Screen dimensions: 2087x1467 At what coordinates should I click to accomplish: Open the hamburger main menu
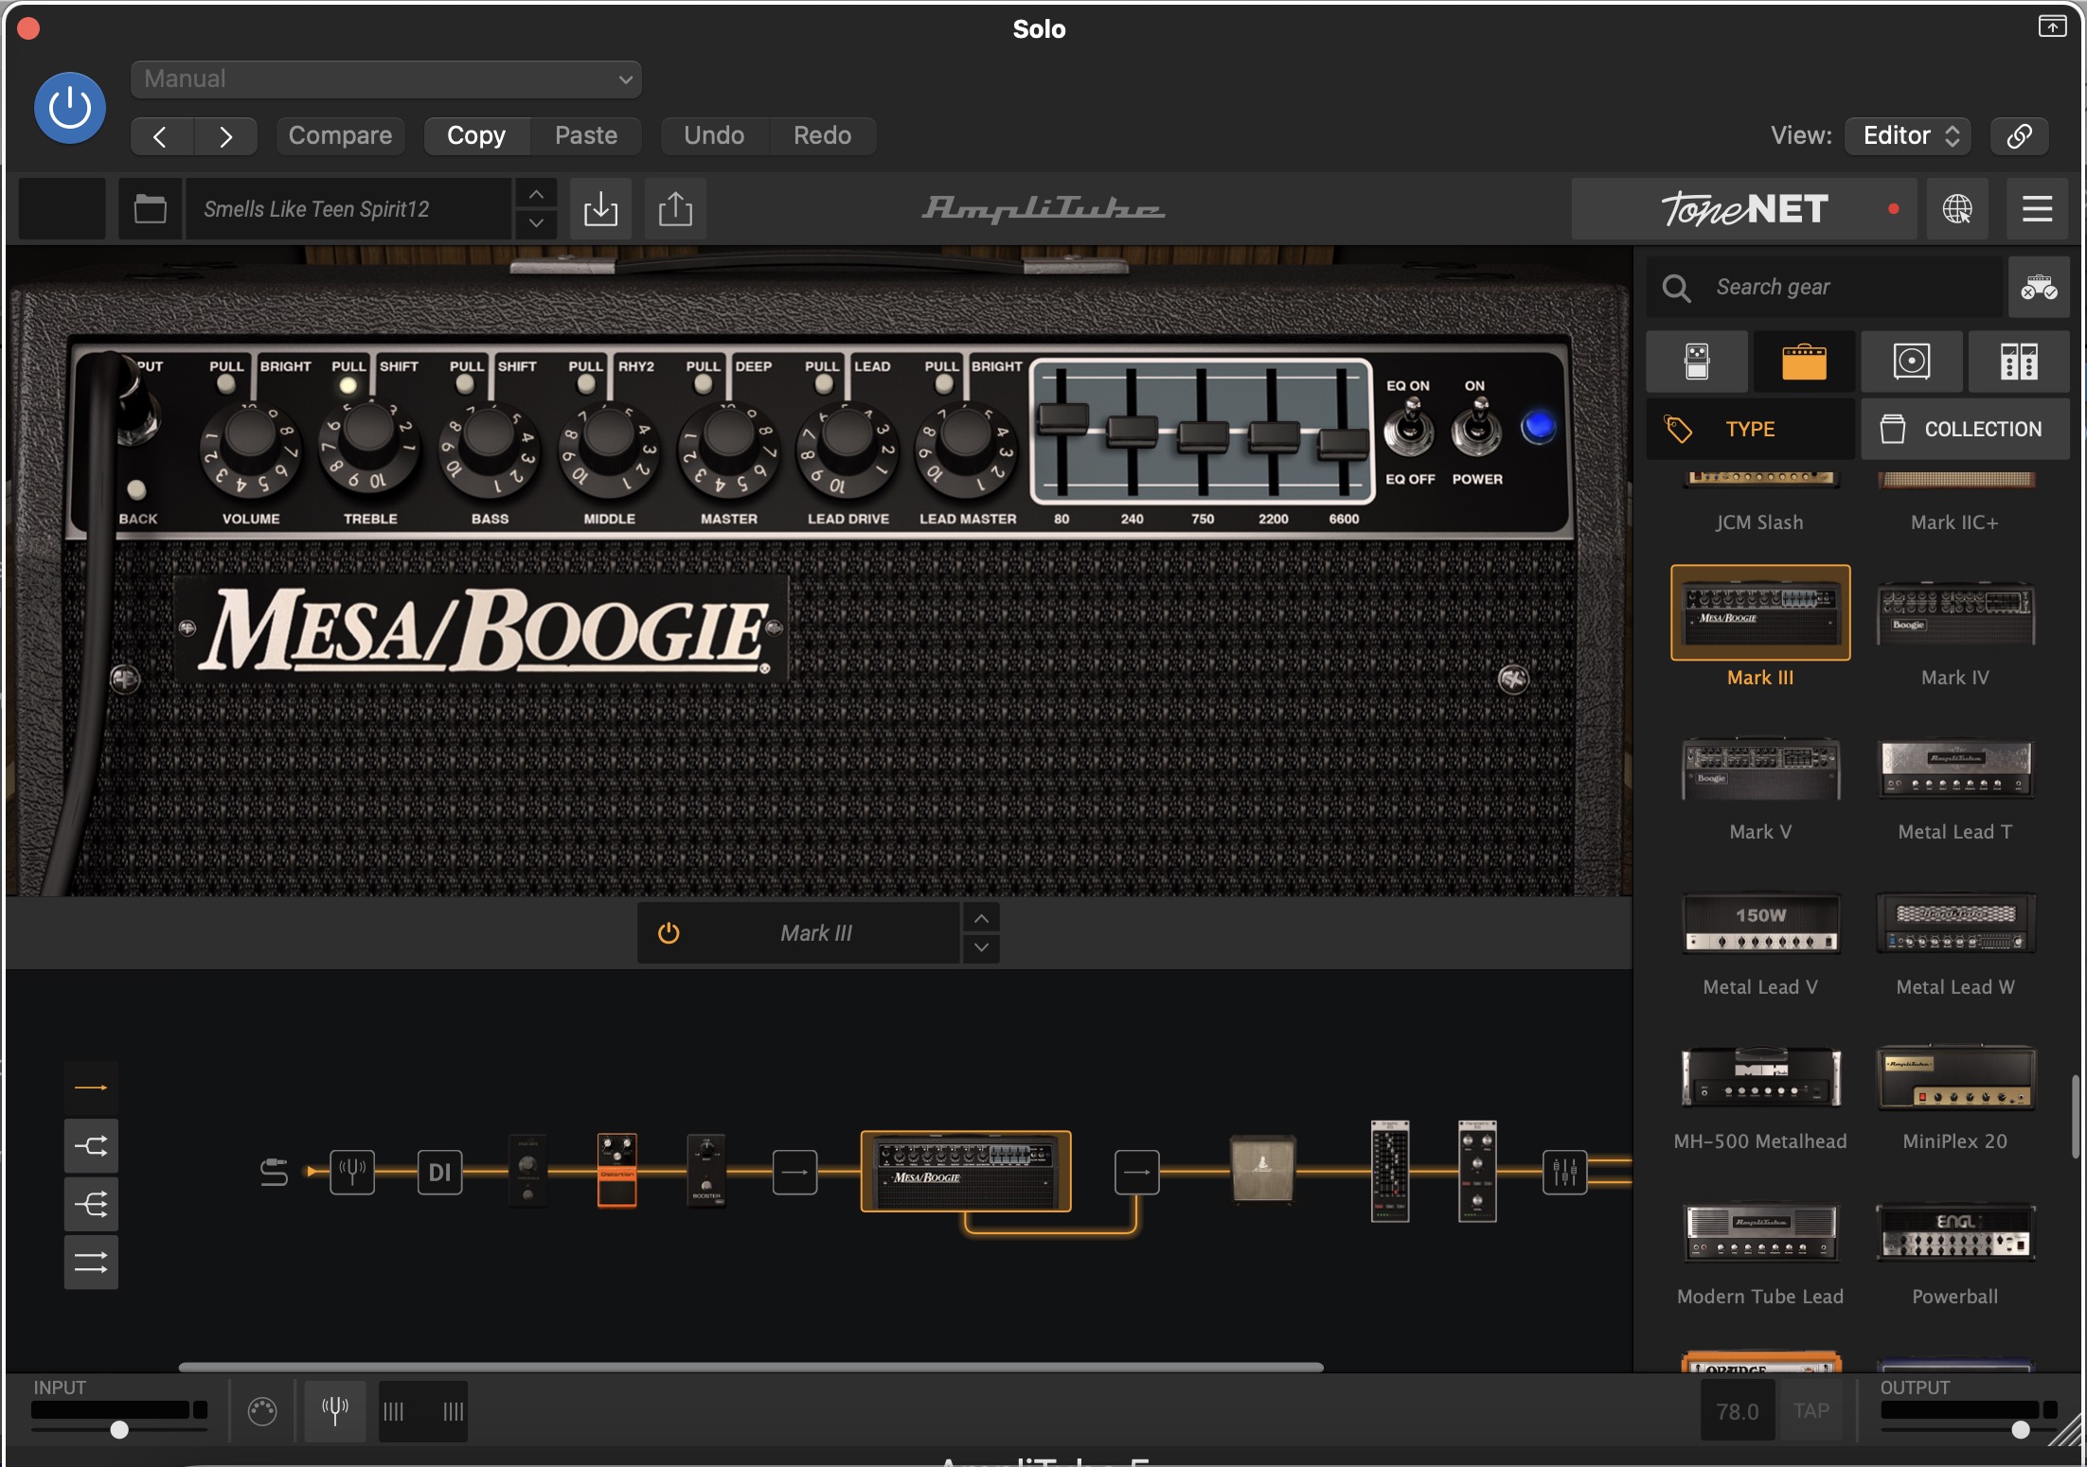pyautogui.click(x=2037, y=208)
